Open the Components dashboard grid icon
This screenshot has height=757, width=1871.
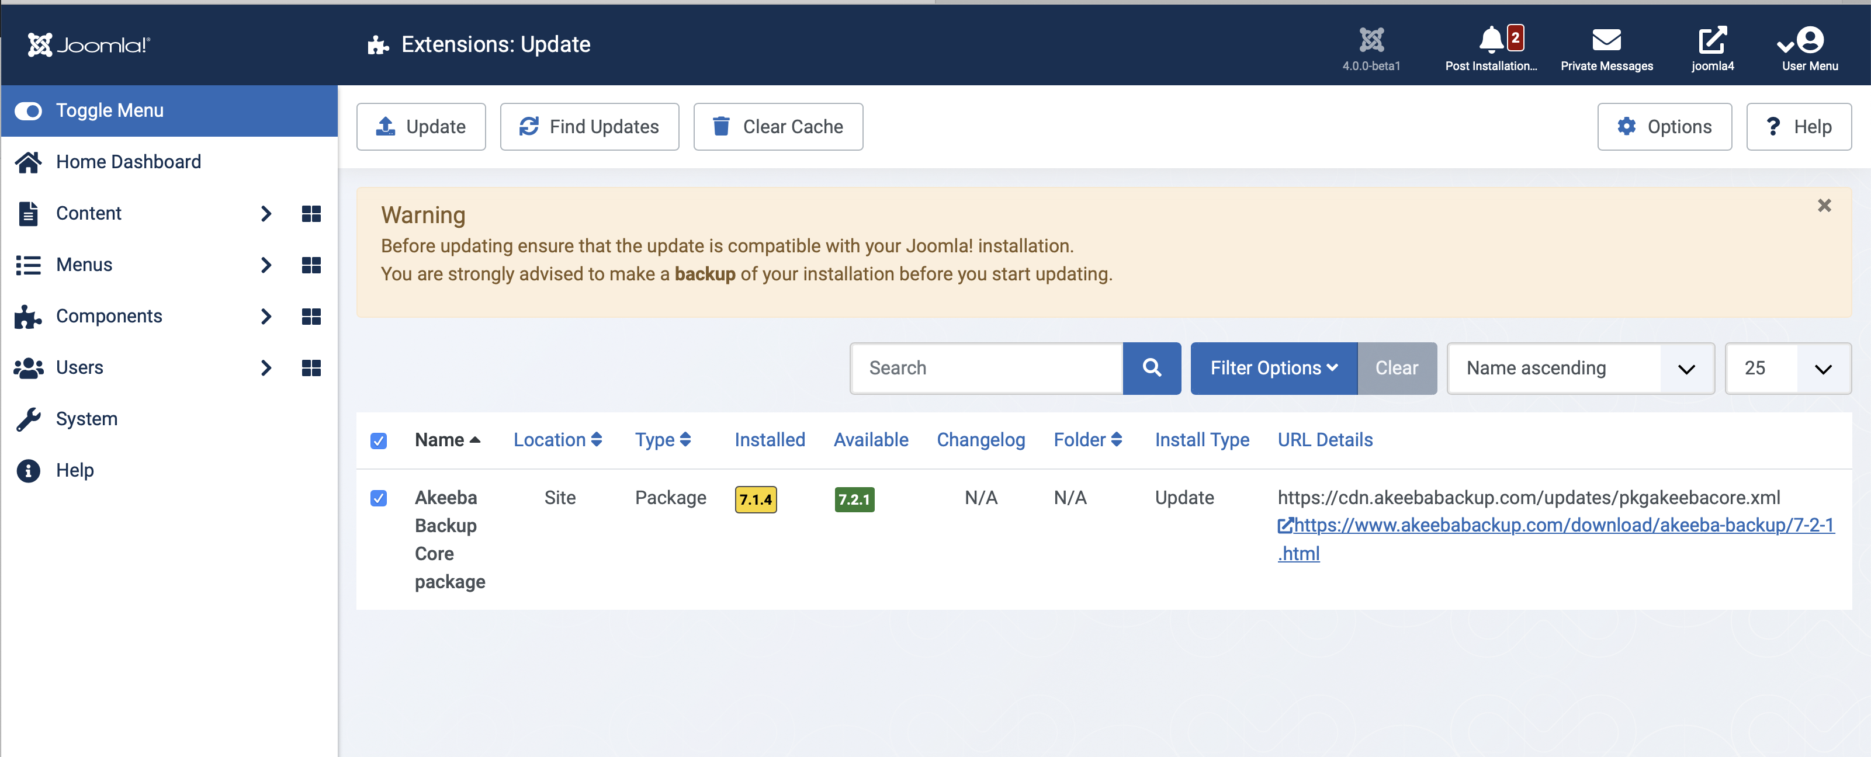[x=311, y=317]
